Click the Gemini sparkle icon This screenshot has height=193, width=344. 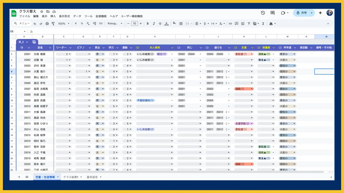(x=320, y=13)
